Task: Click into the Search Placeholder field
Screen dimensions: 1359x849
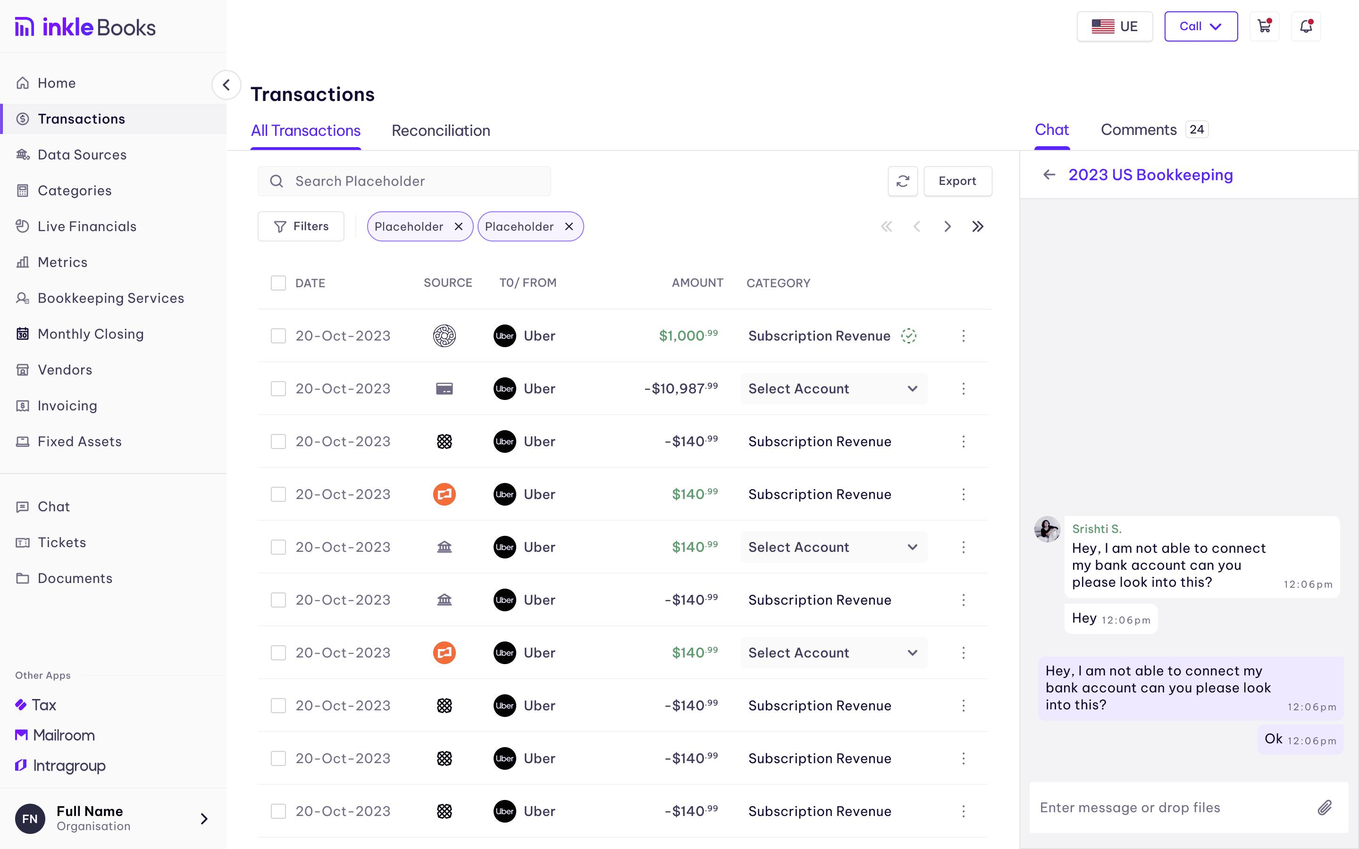Action: [404, 181]
